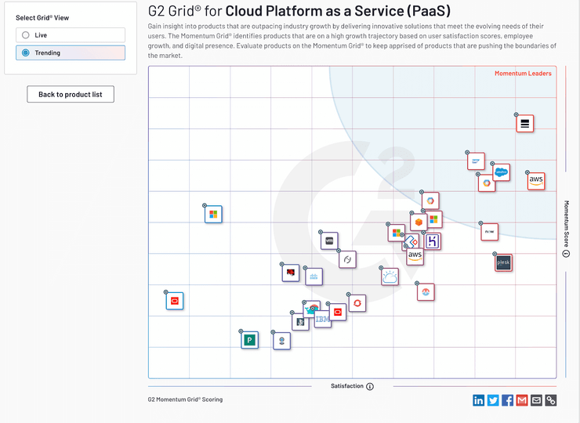Image resolution: width=580 pixels, height=423 pixels.
Task: Select the Heroku purple H logo tile
Action: (x=433, y=241)
